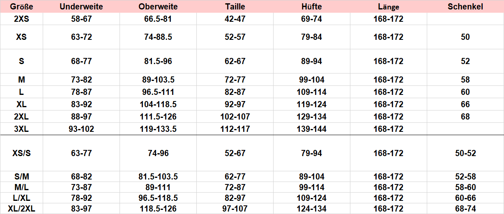Screen dimensions: 504x214
Task: Select the Underweite column header
Action: click(81, 7)
